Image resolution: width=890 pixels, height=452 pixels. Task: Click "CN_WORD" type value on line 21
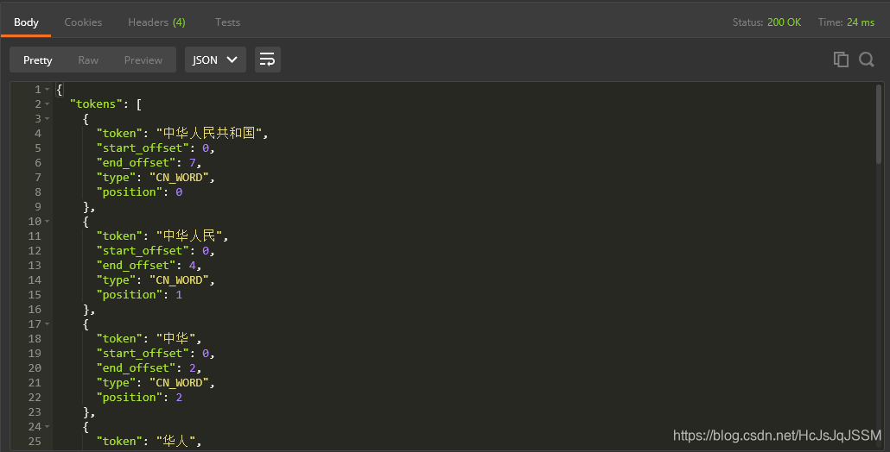pos(180,382)
